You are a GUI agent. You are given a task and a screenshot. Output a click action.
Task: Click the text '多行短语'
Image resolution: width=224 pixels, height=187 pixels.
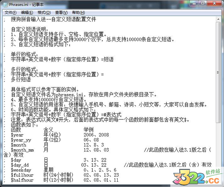tap(21, 80)
